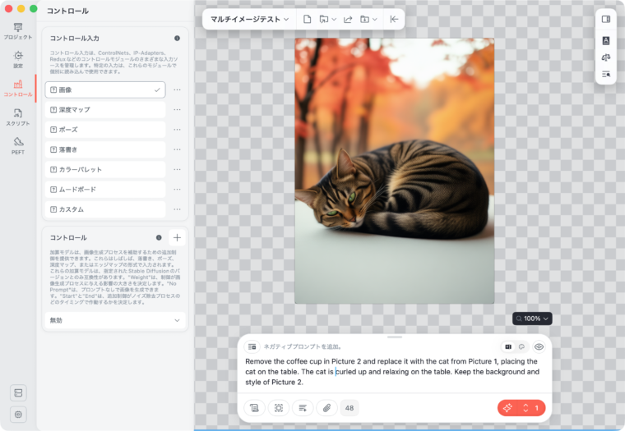Image resolution: width=625 pixels, height=431 pixels.
Task: Open the プロジェクト sidebar section
Action: point(17,31)
